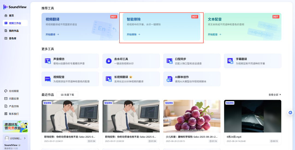
Task: Click the 我的作品 file icon
Action: [6, 31]
